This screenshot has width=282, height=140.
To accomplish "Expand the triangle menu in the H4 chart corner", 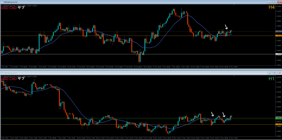I will (x=2, y=6).
